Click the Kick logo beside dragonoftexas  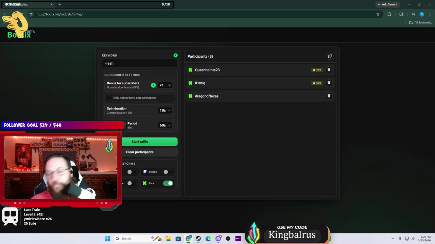point(190,96)
